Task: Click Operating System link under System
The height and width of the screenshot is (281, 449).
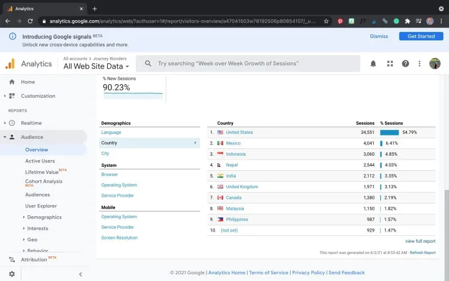Action: (x=119, y=185)
